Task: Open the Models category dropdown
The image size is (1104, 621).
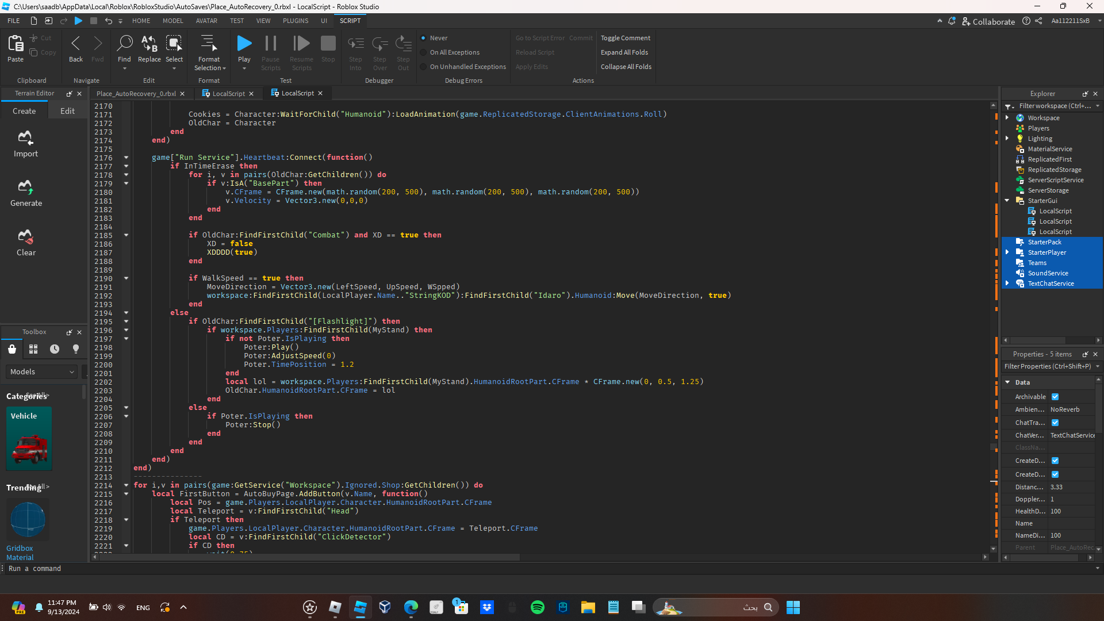Action: tap(41, 372)
